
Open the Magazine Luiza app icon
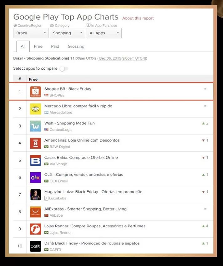point(36,195)
